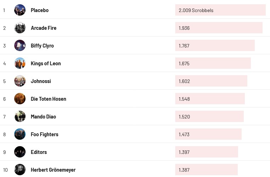Click Placebo's artist avatar image
Screen dimensions: 270x177
coord(20,10)
